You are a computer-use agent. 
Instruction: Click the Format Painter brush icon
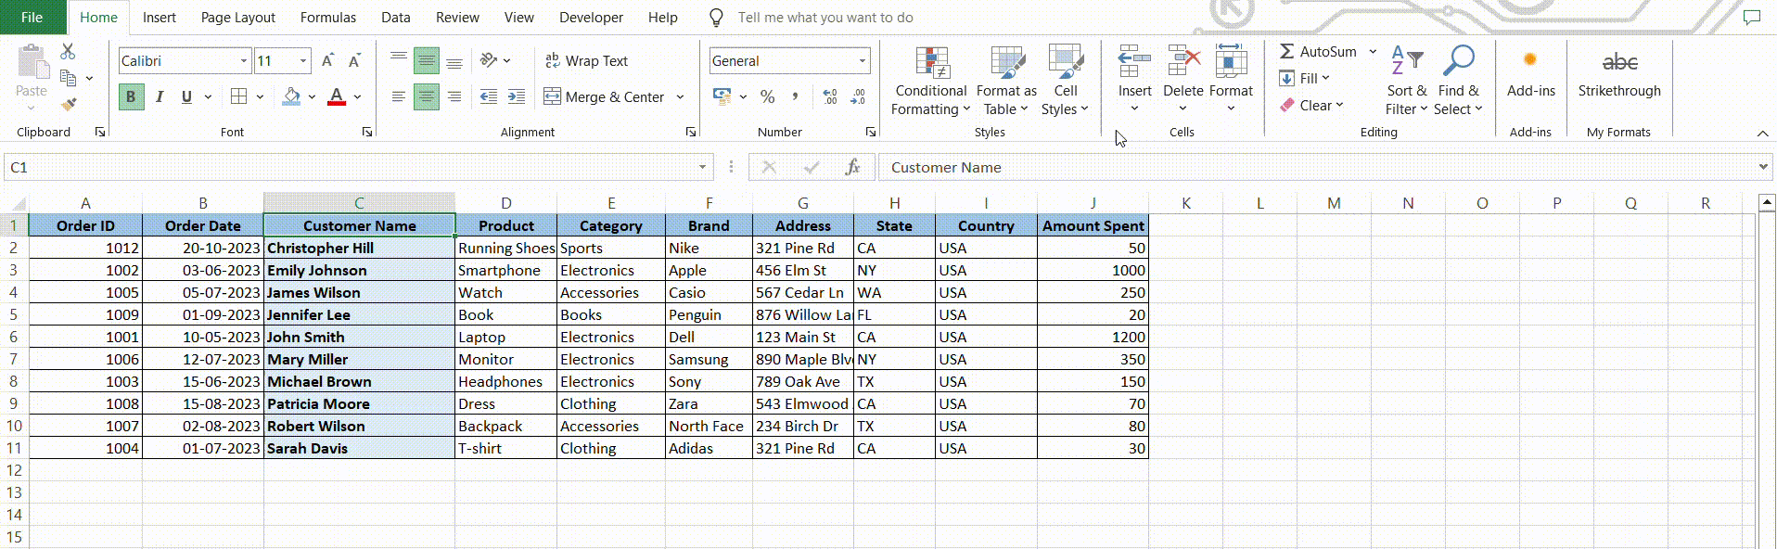tap(68, 105)
